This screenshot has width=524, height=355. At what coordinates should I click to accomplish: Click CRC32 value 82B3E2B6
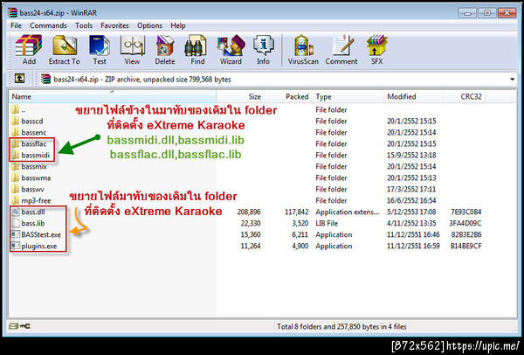pyautogui.click(x=465, y=234)
